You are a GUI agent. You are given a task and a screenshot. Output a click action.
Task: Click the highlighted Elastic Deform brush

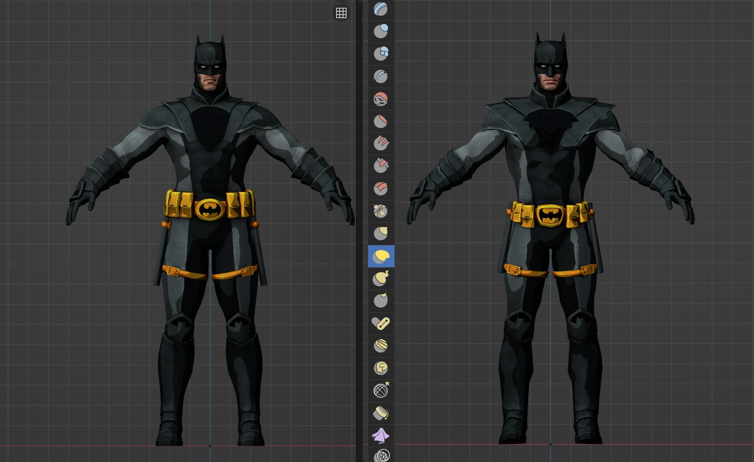(381, 256)
